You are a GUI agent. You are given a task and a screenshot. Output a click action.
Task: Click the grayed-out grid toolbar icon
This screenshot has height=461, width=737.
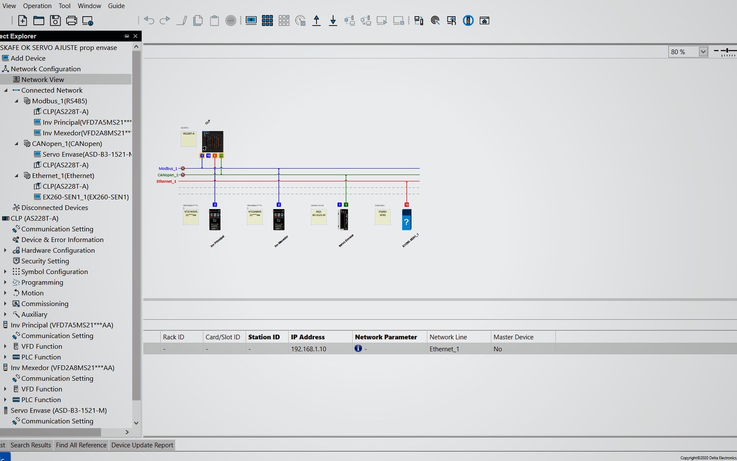click(284, 21)
